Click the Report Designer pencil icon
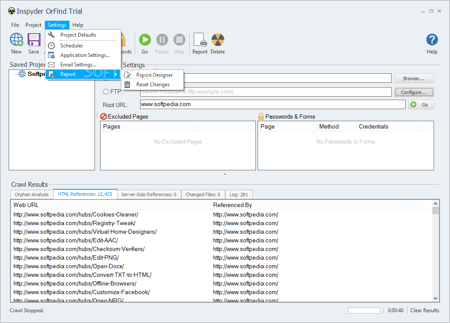The image size is (450, 323). pyautogui.click(x=127, y=75)
